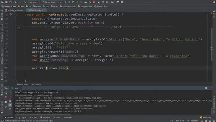Collapse the onCreate function fold marker
Image resolution: width=216 pixels, height=122 pixels.
pos(16,14)
